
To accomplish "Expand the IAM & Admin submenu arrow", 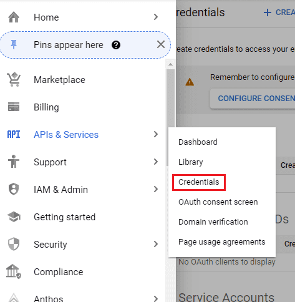I will [156, 189].
